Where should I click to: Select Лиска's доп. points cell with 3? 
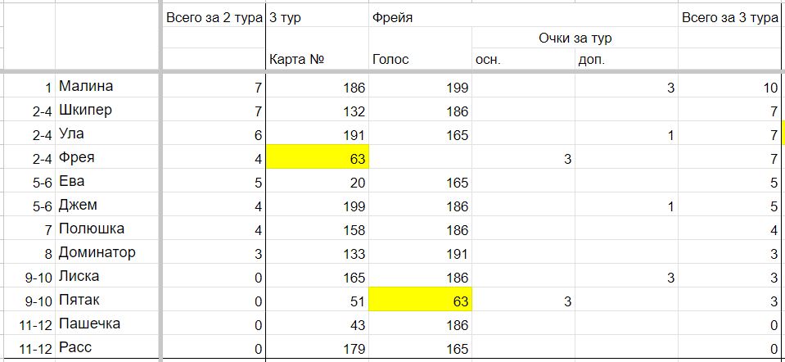pyautogui.click(x=626, y=276)
